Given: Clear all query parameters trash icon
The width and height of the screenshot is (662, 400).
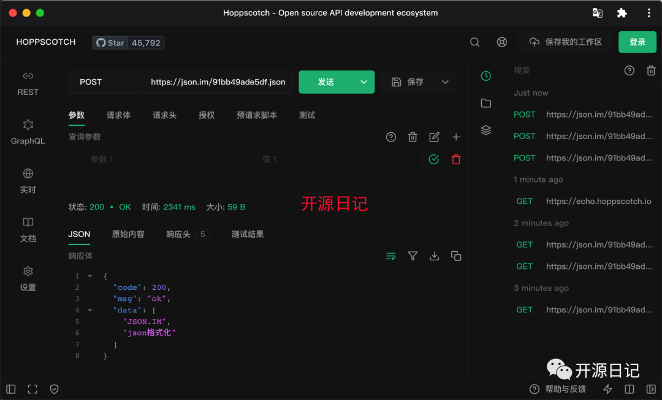Looking at the screenshot, I should 413,137.
